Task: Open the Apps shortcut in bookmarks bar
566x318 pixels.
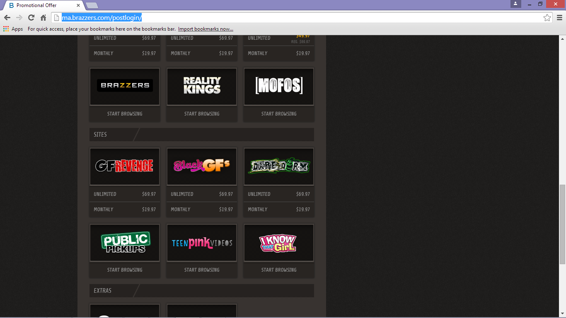Action: (x=13, y=29)
